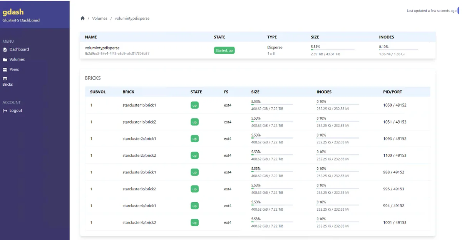Click the Disperse type cell
The width and height of the screenshot is (462, 240).
(275, 47)
